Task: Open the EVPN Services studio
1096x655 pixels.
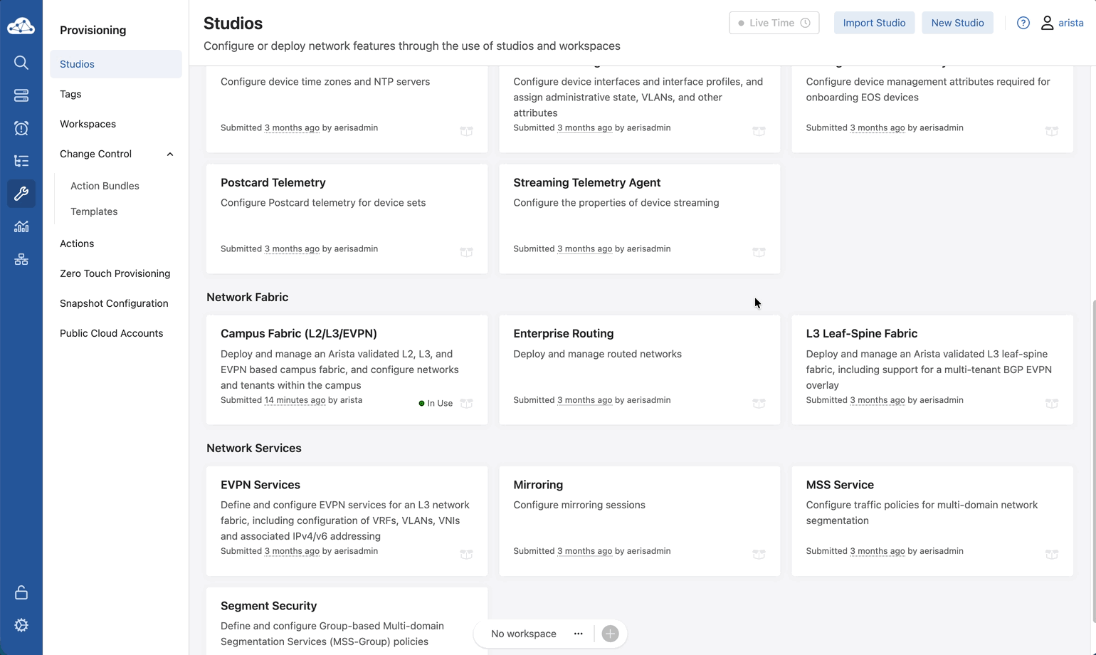Action: coord(347,520)
